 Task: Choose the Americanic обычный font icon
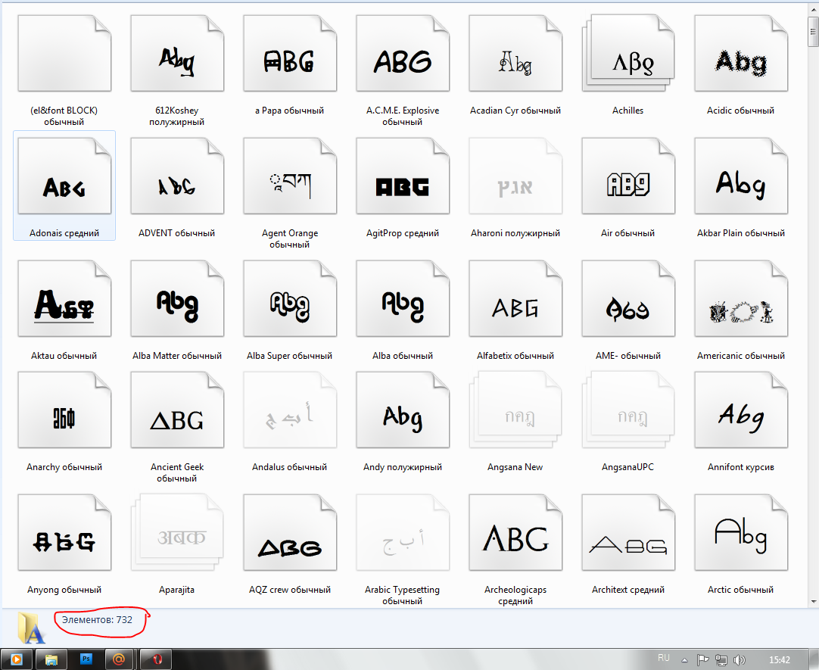(x=741, y=299)
